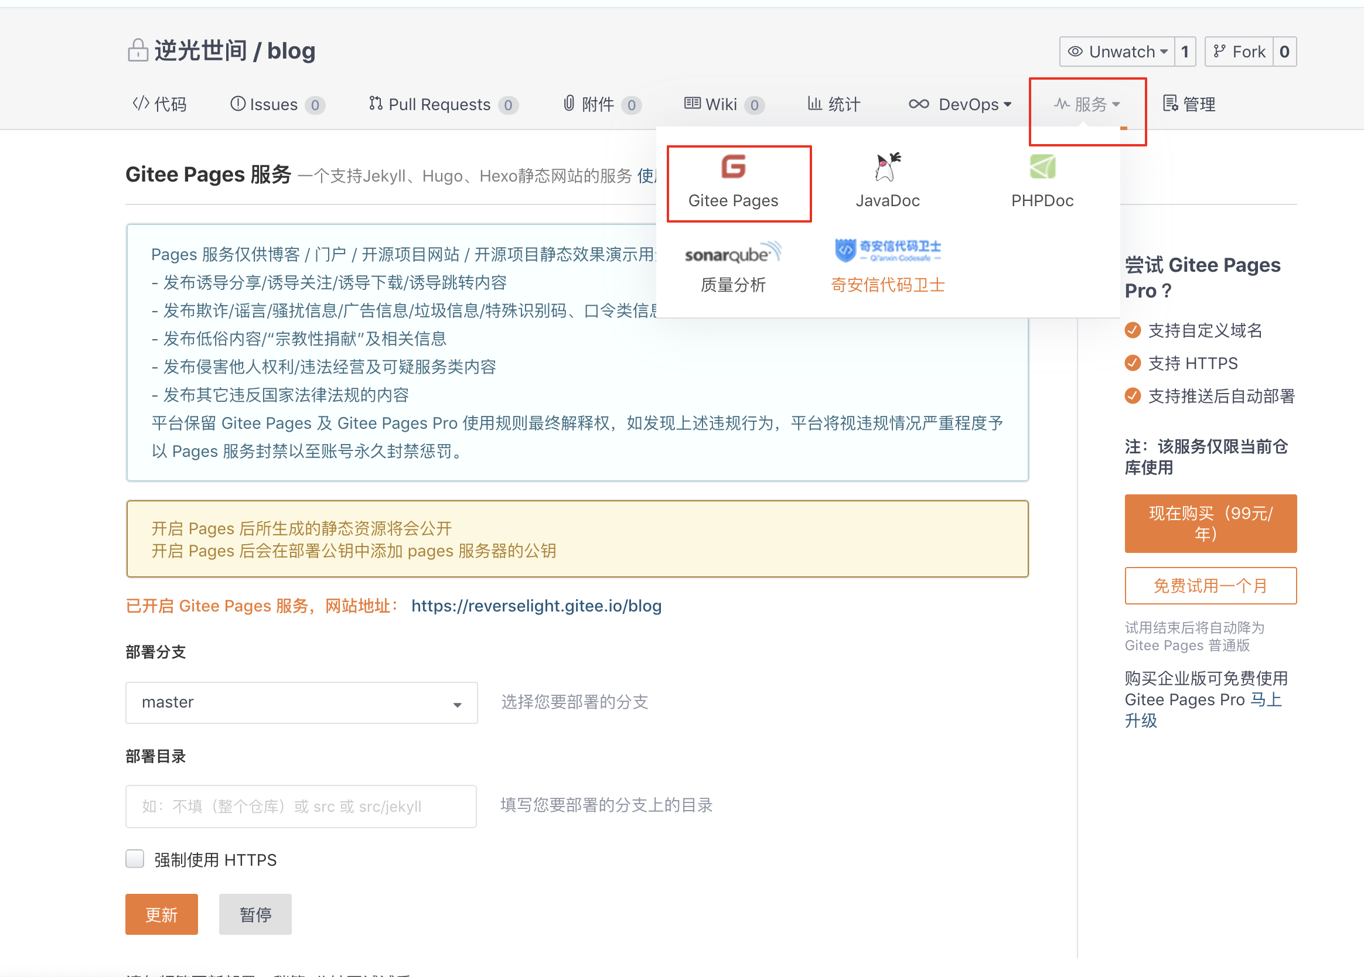
Task: Collapse the 服务 dropdown menu
Action: pos(1087,105)
